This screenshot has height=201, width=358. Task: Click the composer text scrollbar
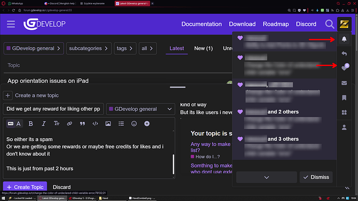tap(173, 164)
